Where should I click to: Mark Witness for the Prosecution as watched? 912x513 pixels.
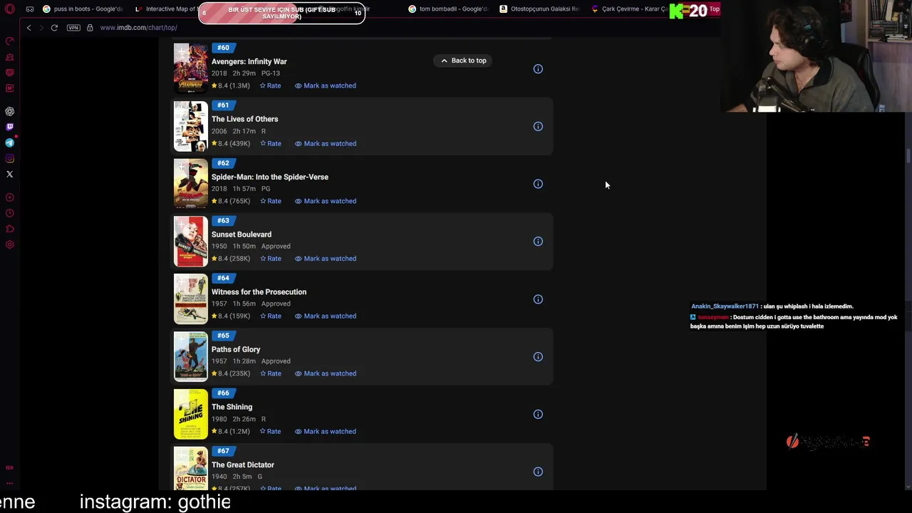[326, 316]
